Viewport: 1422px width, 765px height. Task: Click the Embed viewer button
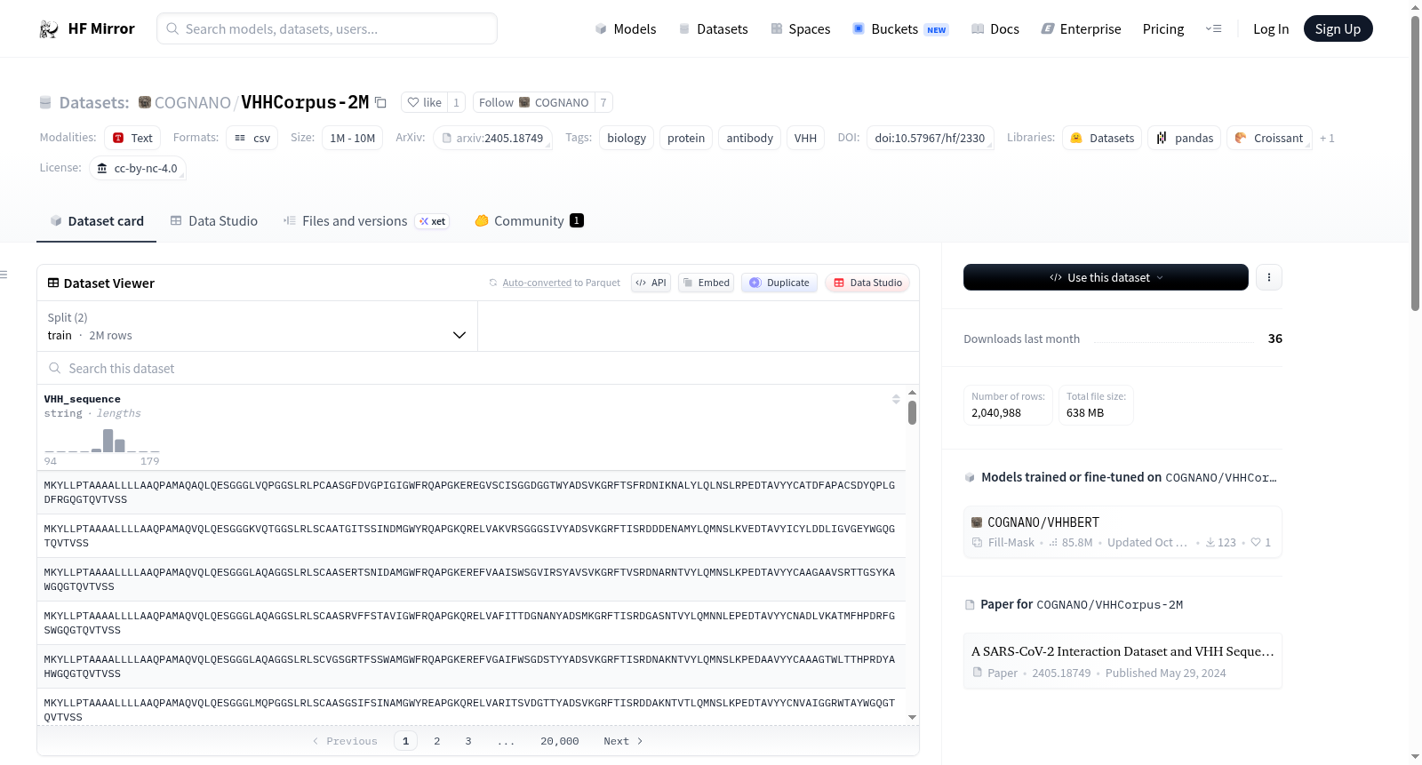tap(706, 283)
